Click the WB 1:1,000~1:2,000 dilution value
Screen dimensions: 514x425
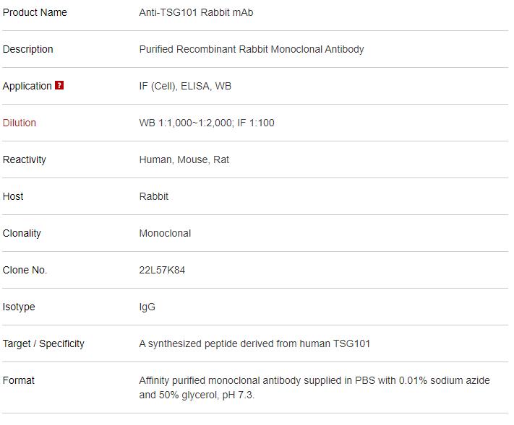coord(186,123)
